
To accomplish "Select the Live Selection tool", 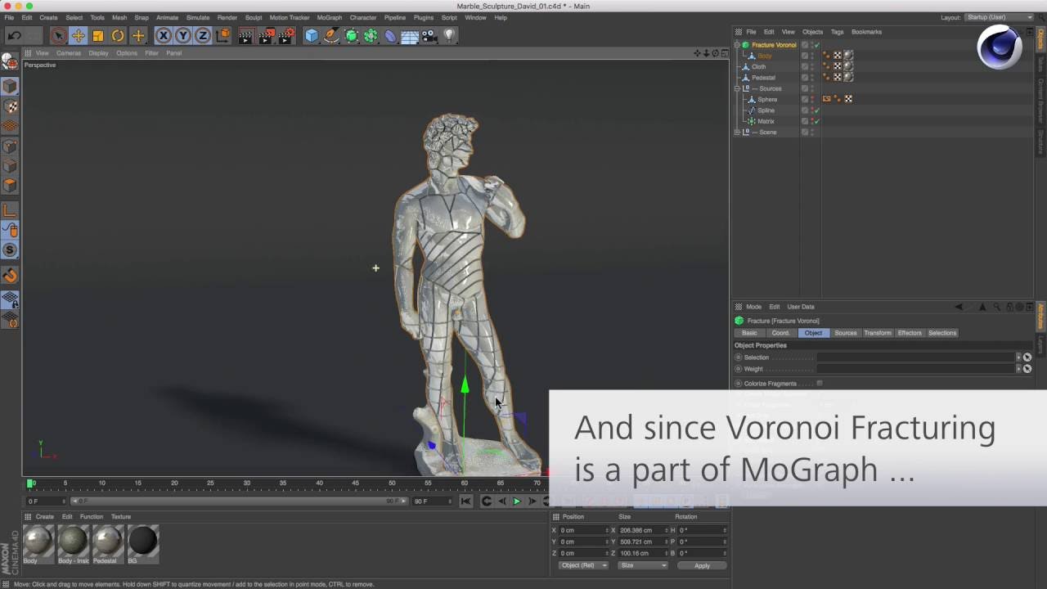I will click(58, 35).
